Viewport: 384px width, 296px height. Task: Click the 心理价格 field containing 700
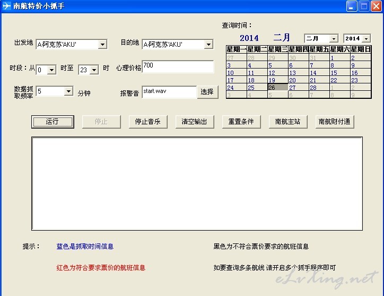(178, 67)
